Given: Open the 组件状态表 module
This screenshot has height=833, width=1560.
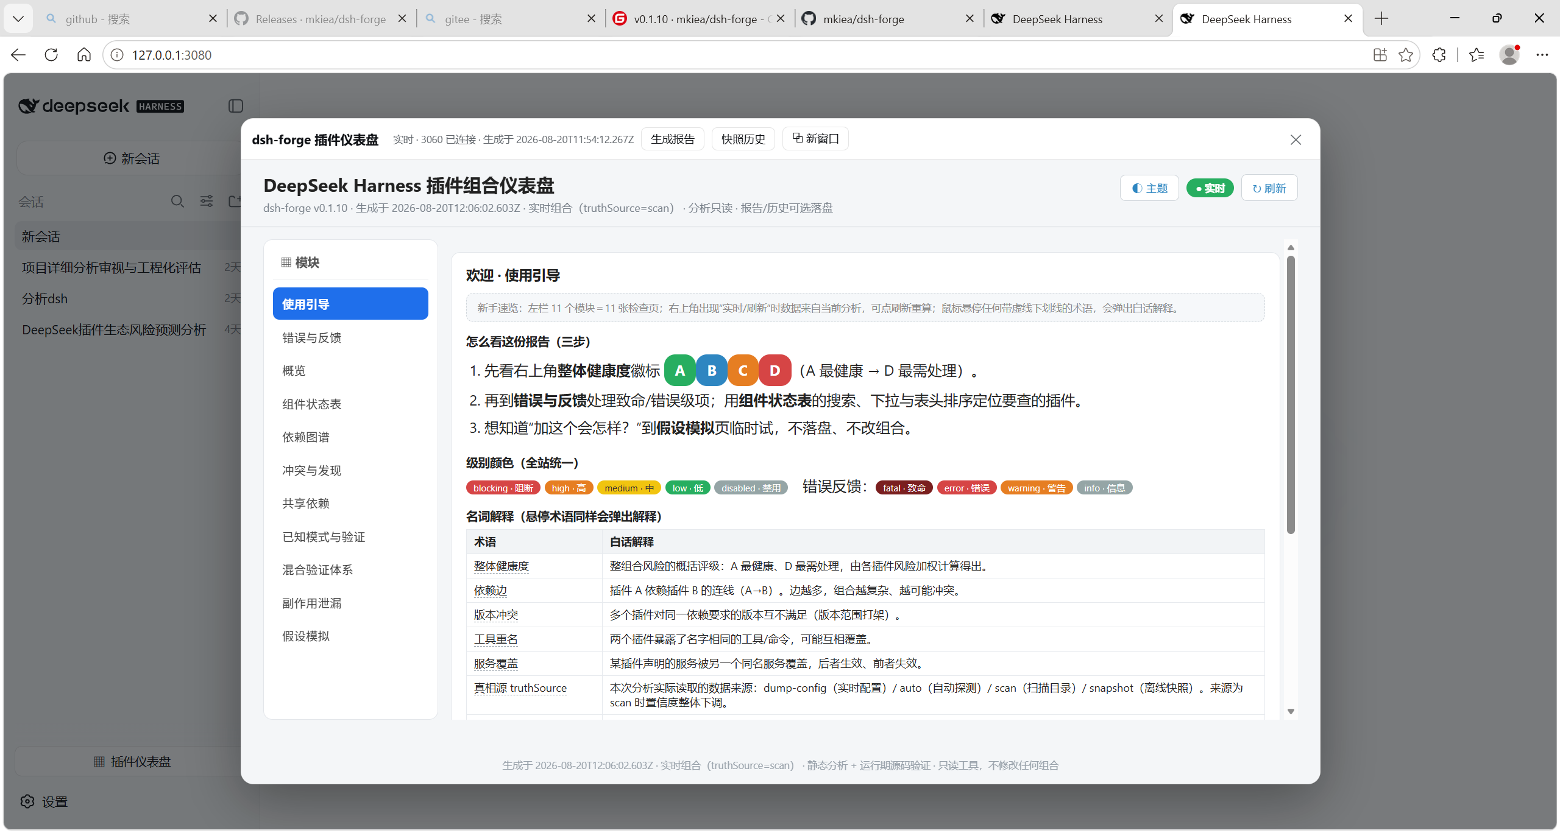Looking at the screenshot, I should click(x=350, y=404).
